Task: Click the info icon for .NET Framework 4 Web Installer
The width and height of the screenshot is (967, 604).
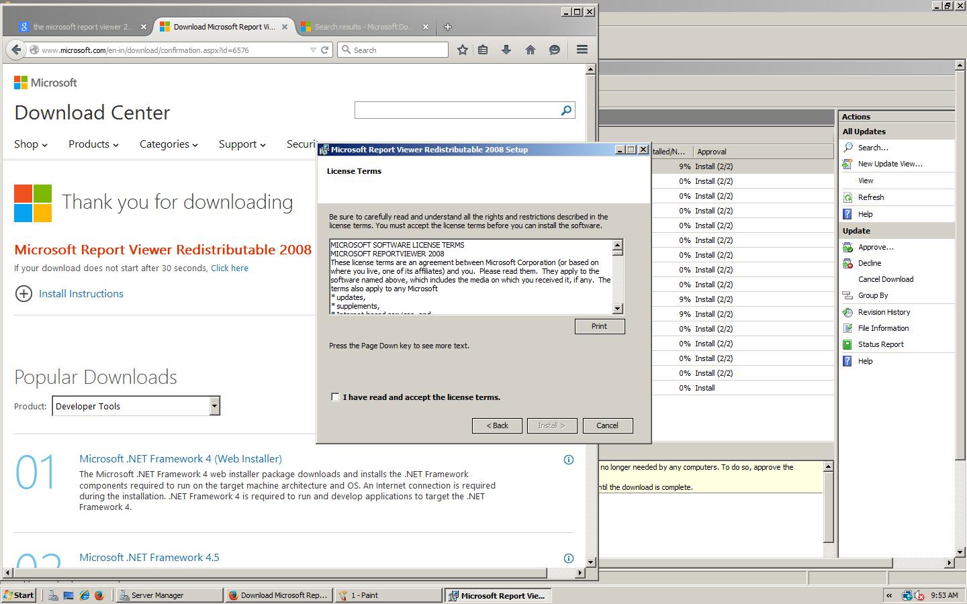Action: 569,460
